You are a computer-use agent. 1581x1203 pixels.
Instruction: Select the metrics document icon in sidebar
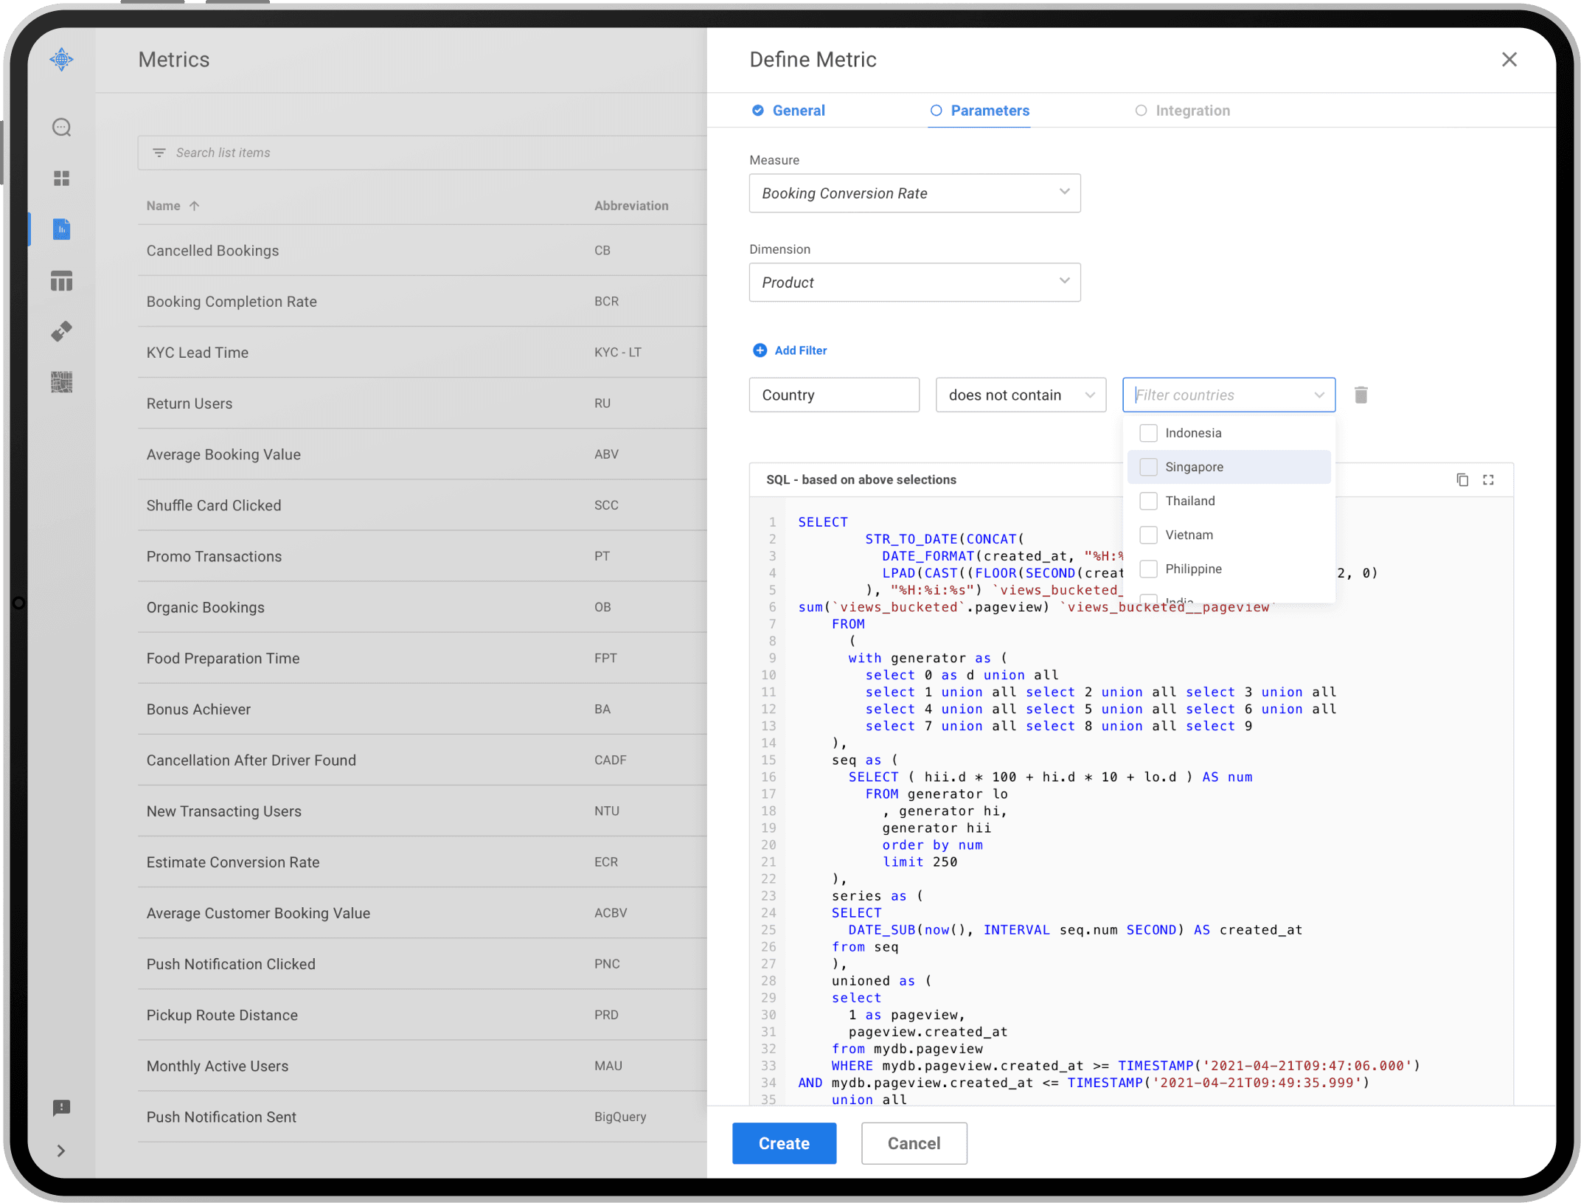[62, 229]
